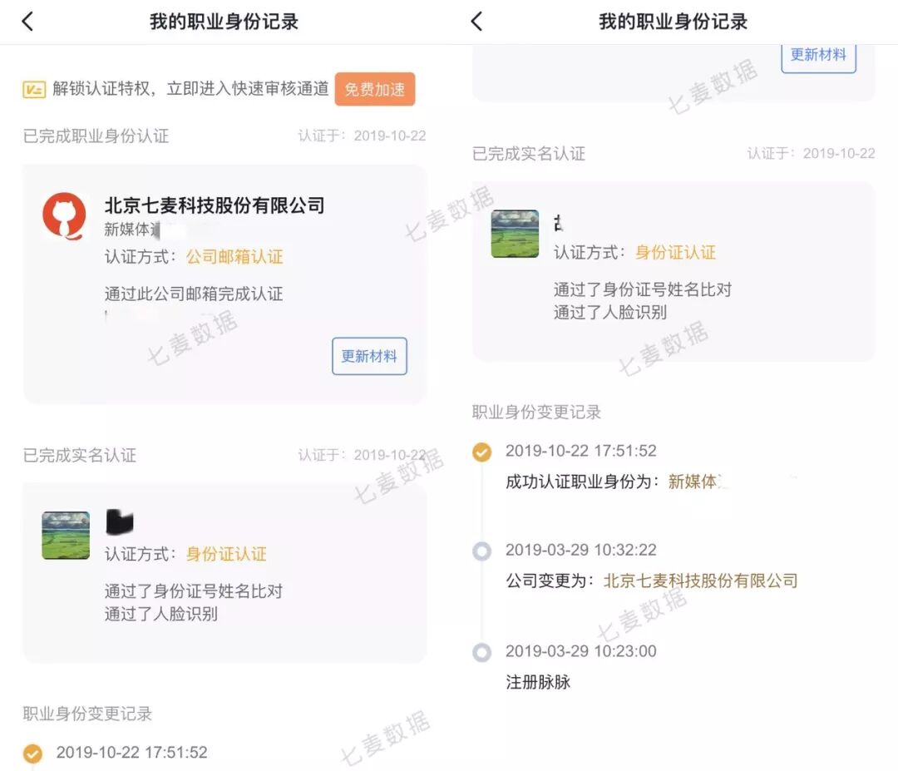Screen dimensions: 898x771
Task: Click the orange checkmark marker at 17:51:52 on right timeline
Action: [x=481, y=452]
